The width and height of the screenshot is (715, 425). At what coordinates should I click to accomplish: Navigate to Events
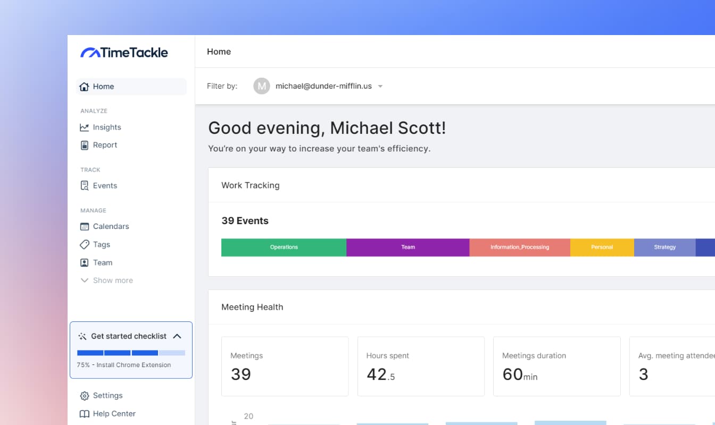pos(105,186)
